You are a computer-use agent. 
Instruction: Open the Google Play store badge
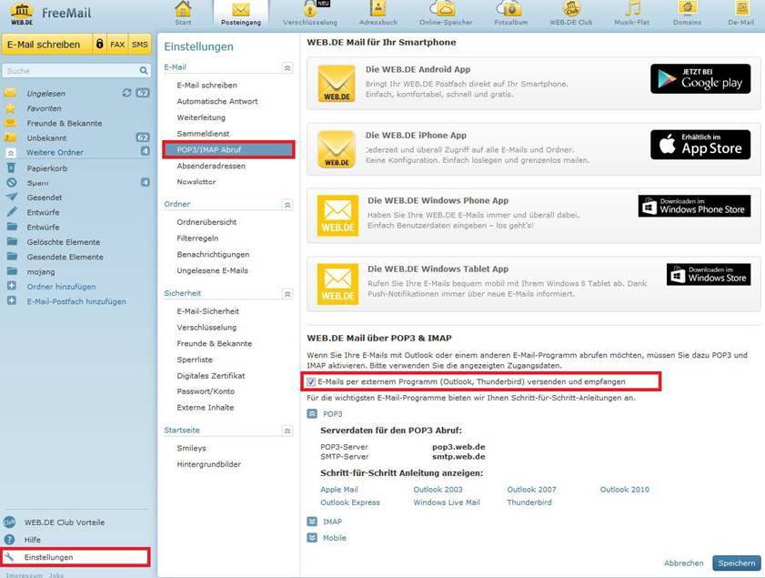click(x=700, y=78)
